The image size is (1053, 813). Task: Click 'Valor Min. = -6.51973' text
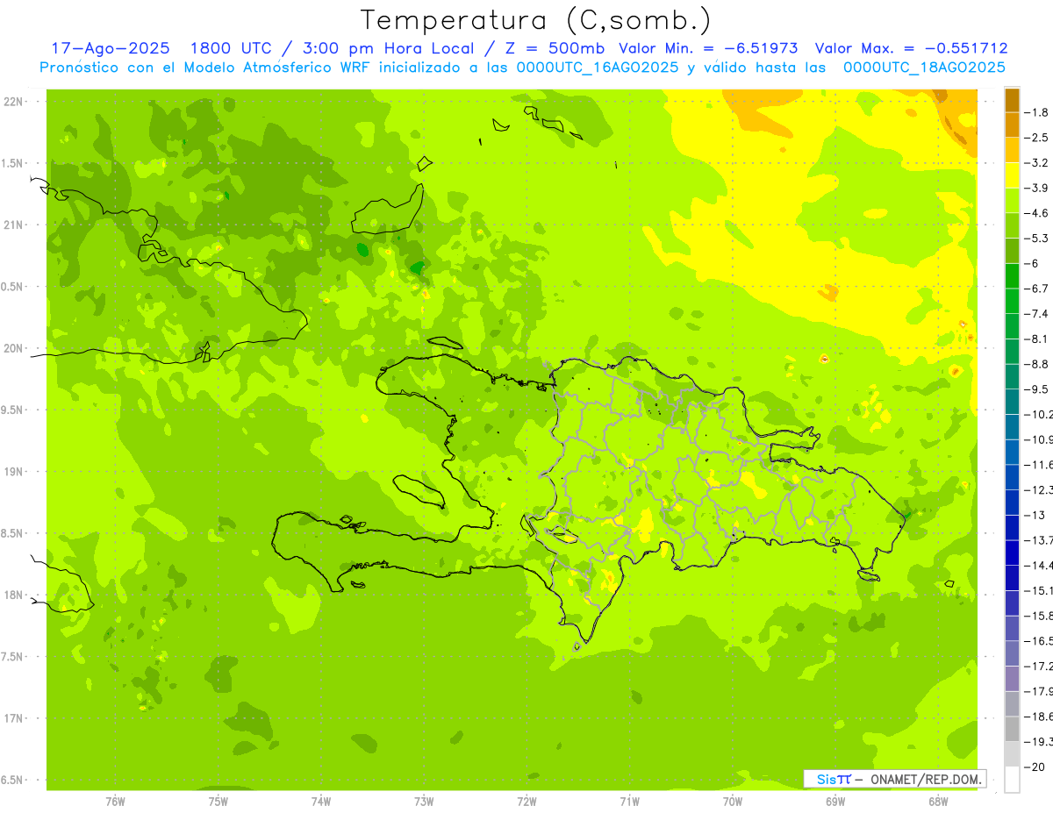(708, 49)
